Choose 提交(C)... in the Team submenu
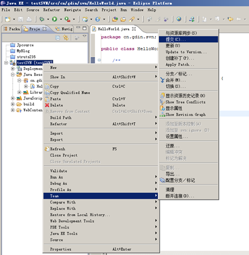Image resolution: width=249 pixels, height=255 pixels. pos(188,39)
